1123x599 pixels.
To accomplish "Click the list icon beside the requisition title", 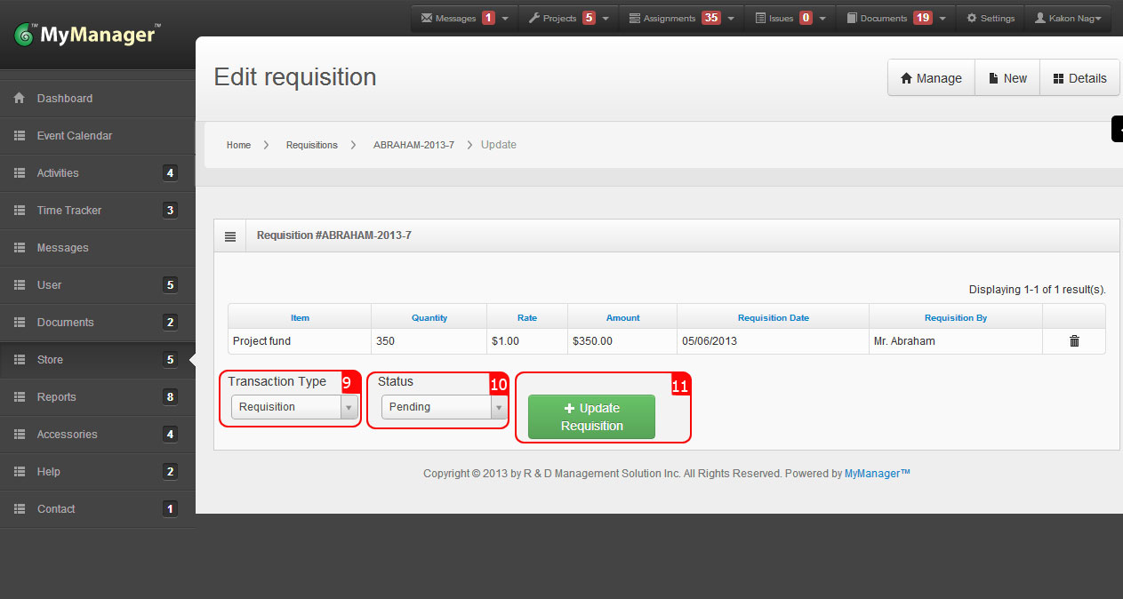I will (230, 235).
